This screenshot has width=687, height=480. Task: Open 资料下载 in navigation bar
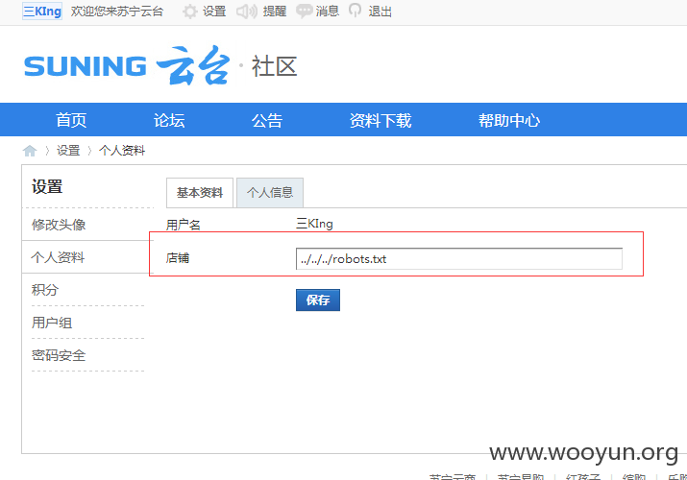tap(380, 120)
